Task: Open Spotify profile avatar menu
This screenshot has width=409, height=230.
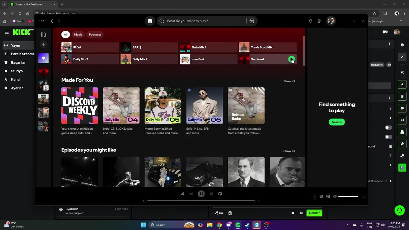Action: click(x=331, y=21)
